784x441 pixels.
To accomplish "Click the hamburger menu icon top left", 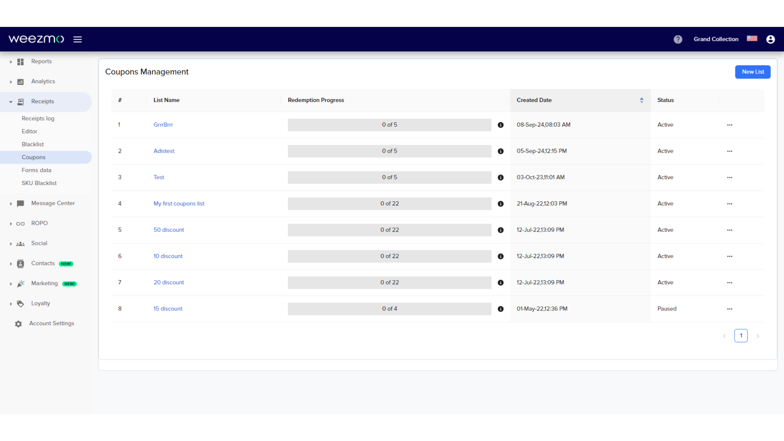I will (78, 39).
